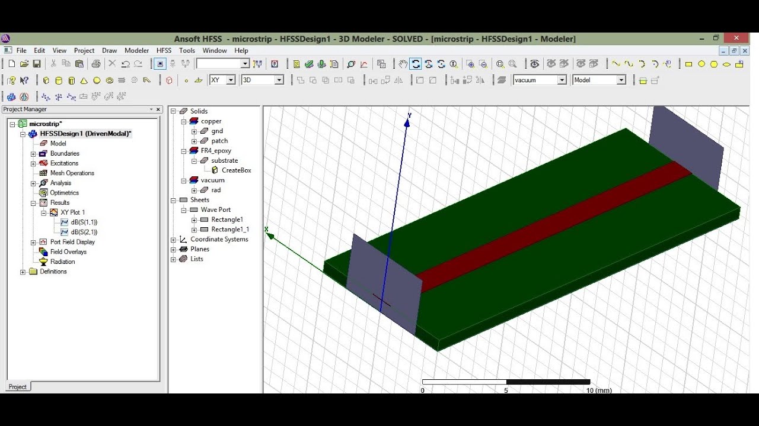
Task: Select the Draw cone tool
Action: pyautogui.click(x=84, y=80)
